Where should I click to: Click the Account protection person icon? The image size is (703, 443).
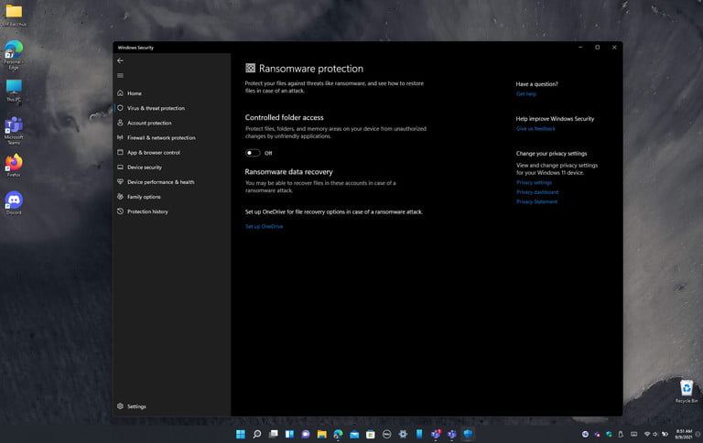120,123
